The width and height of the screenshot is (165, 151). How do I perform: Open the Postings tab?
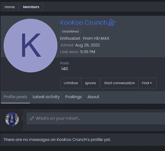(73, 97)
